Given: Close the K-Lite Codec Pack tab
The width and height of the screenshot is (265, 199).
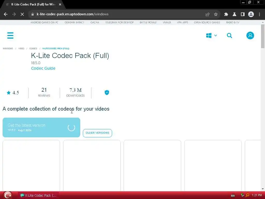Looking at the screenshot, I should coord(60,5).
